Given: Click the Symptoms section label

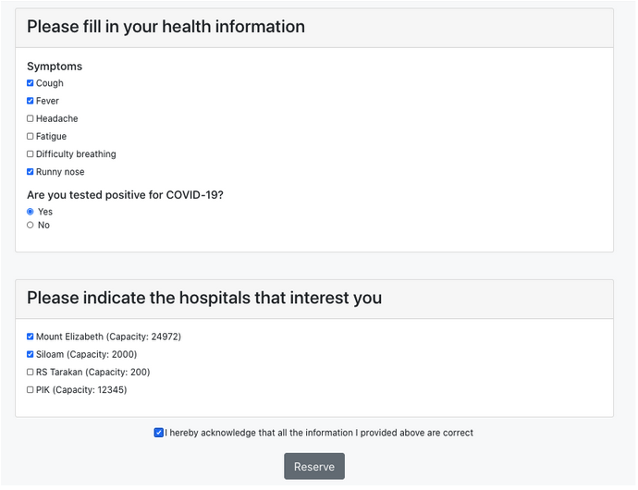Looking at the screenshot, I should pos(55,67).
